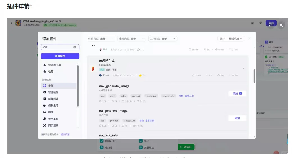Click the chili pepper plugin icon

(93, 68)
